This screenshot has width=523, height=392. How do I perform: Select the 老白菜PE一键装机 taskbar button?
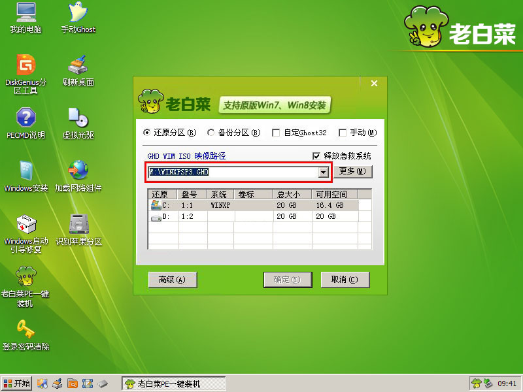174,384
